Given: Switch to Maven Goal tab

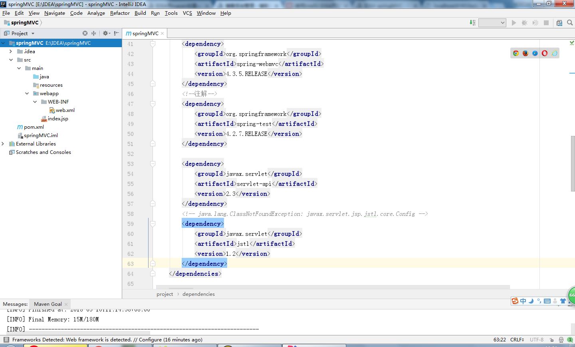Looking at the screenshot, I should [x=48, y=304].
